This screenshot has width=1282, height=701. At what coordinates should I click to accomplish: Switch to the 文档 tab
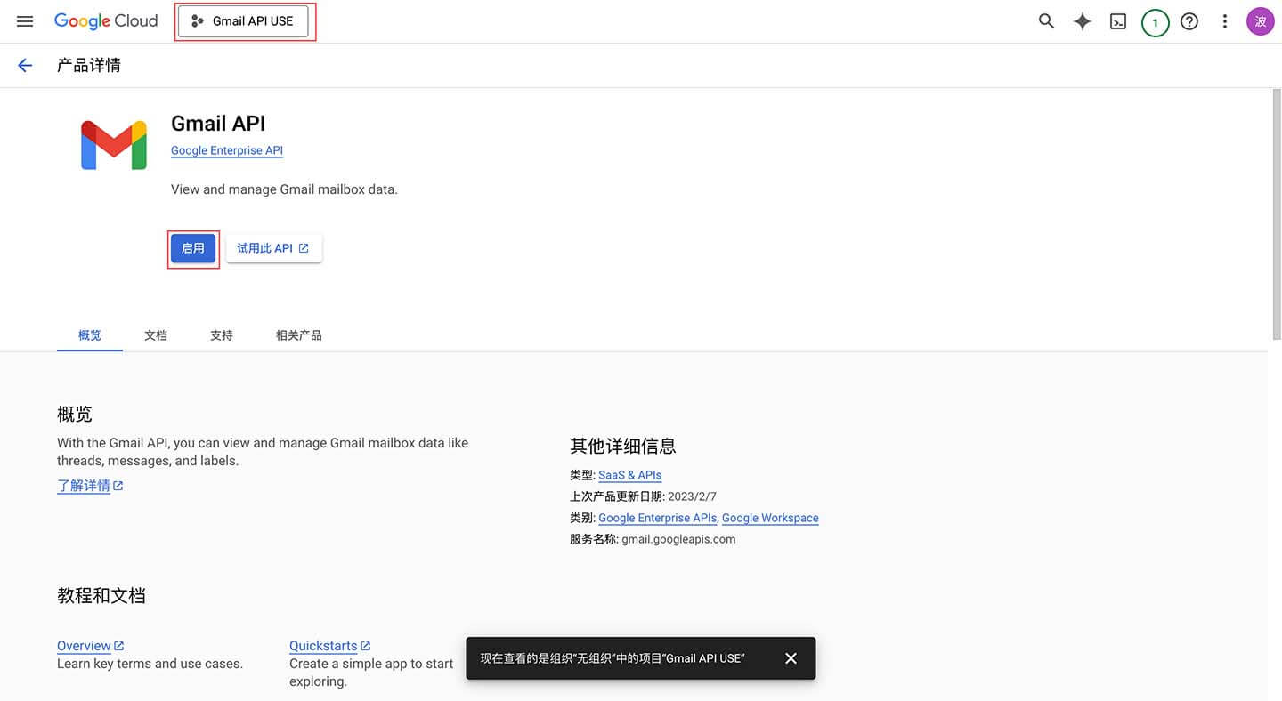(156, 335)
